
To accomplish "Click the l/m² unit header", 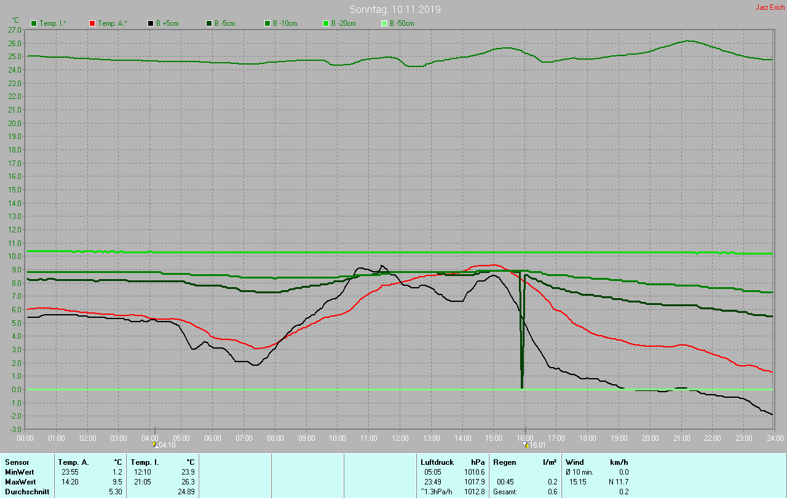I will tap(550, 462).
